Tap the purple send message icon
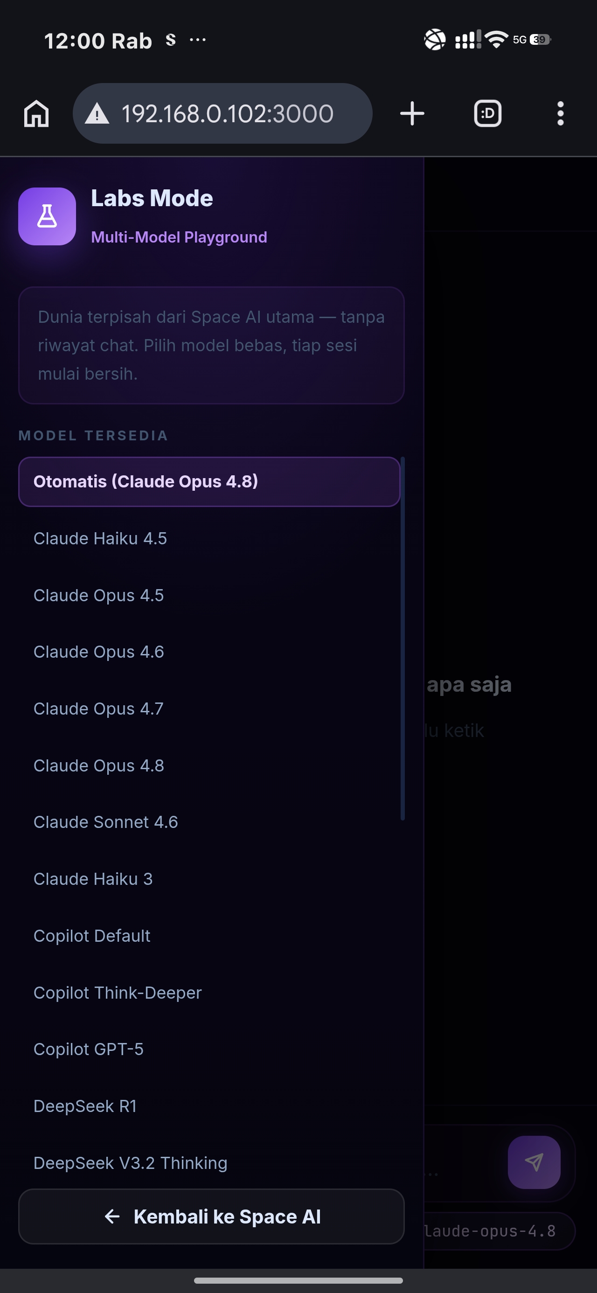This screenshot has width=597, height=1293. coord(534,1162)
